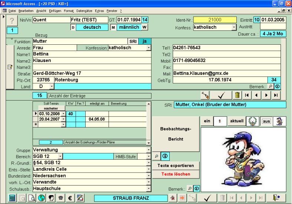Open the Gruppe Verwaltung dropdown
Viewport: 292px width, 204px height.
pyautogui.click(x=149, y=150)
